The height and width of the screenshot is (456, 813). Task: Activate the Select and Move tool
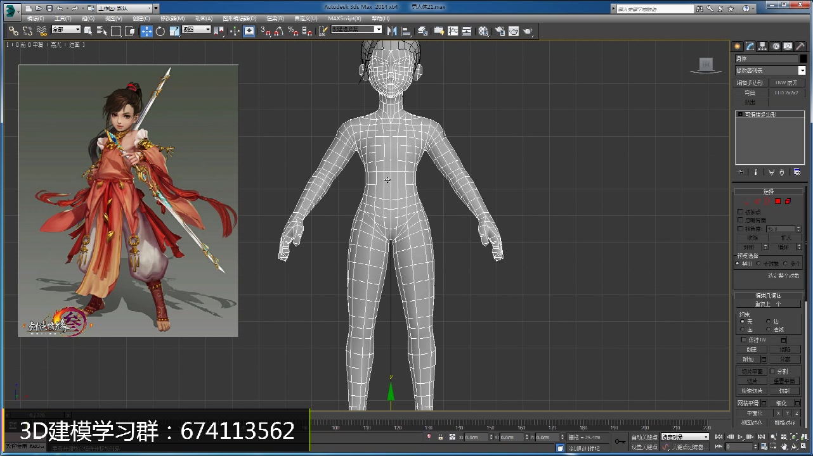click(146, 30)
